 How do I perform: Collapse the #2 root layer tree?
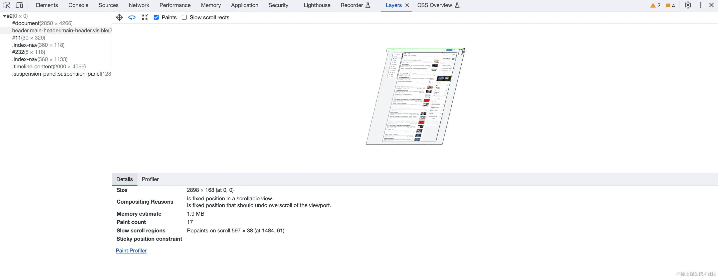pos(5,16)
